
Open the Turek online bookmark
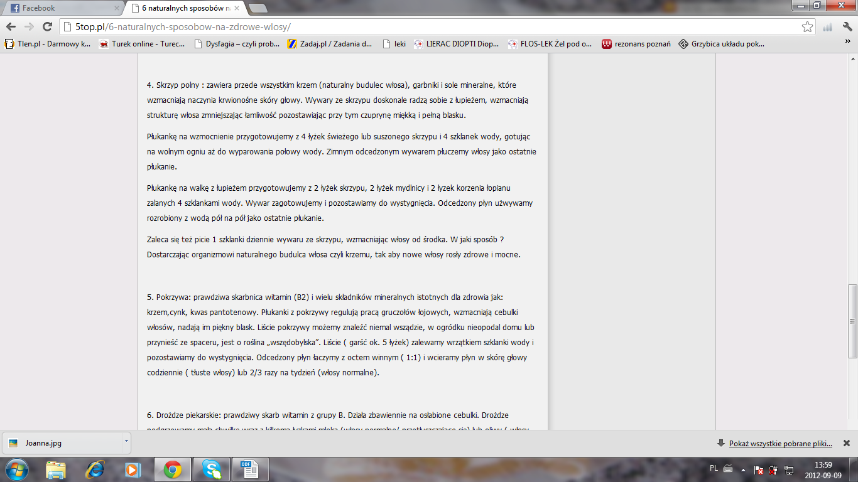tap(142, 44)
